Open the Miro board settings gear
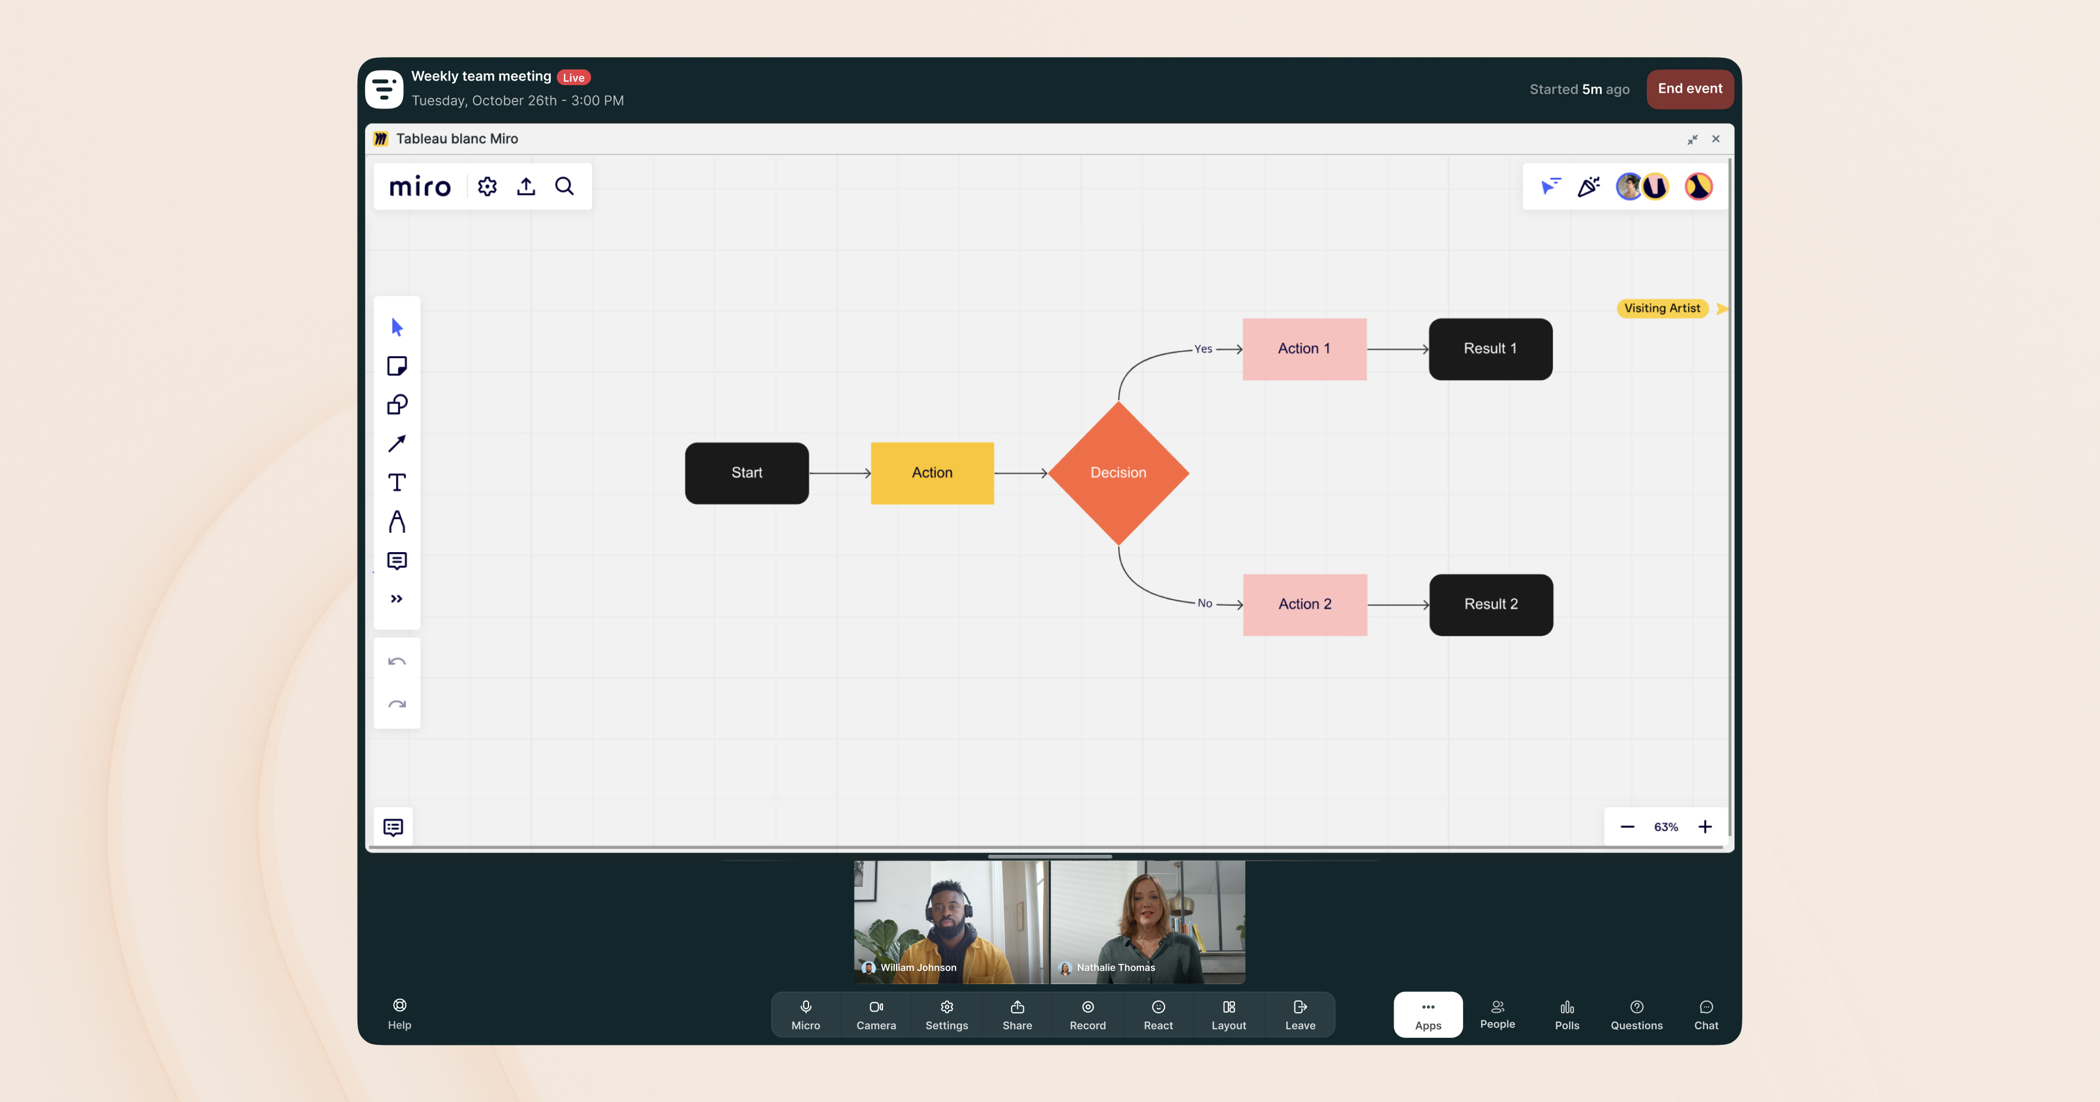Viewport: 2100px width, 1102px height. click(488, 187)
